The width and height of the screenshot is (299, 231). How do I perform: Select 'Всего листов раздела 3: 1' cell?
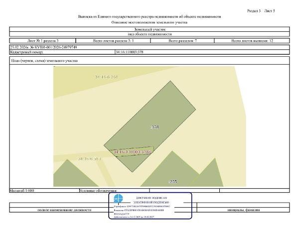coord(113,40)
